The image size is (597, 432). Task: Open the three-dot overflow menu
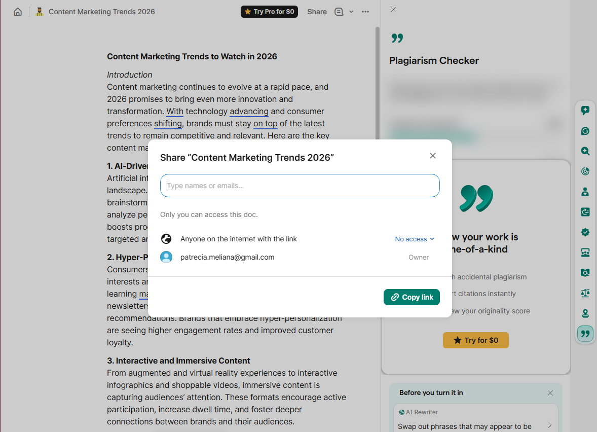point(365,11)
